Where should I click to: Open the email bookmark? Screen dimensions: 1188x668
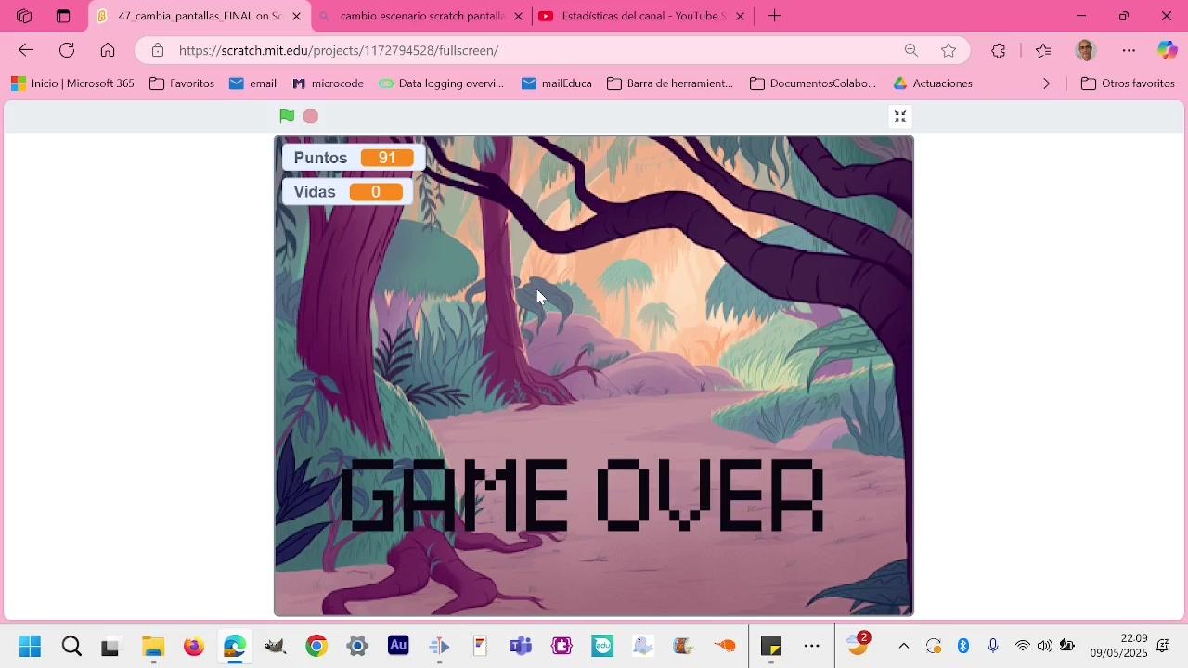tap(252, 83)
